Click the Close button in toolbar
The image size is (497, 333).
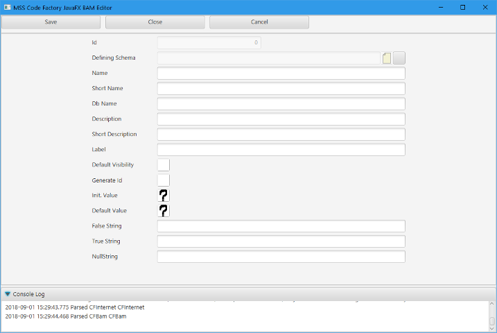(155, 22)
